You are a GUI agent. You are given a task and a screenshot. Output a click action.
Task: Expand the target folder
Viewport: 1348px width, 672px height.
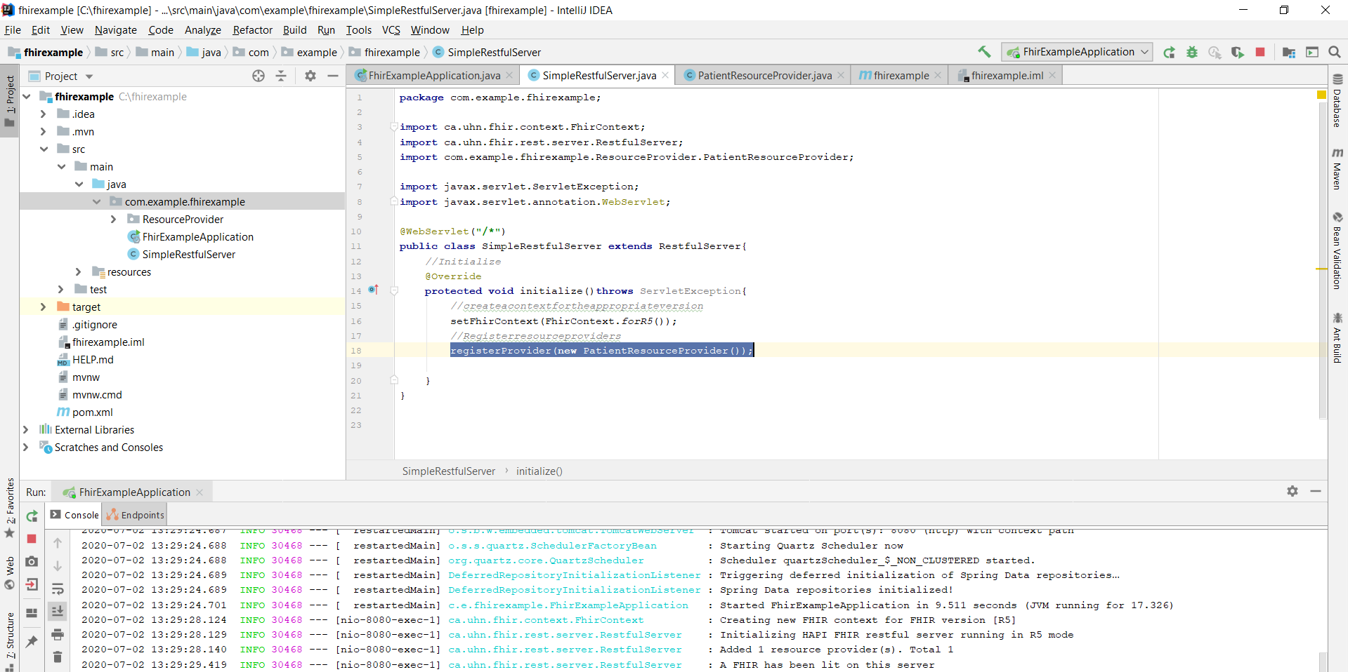point(43,307)
